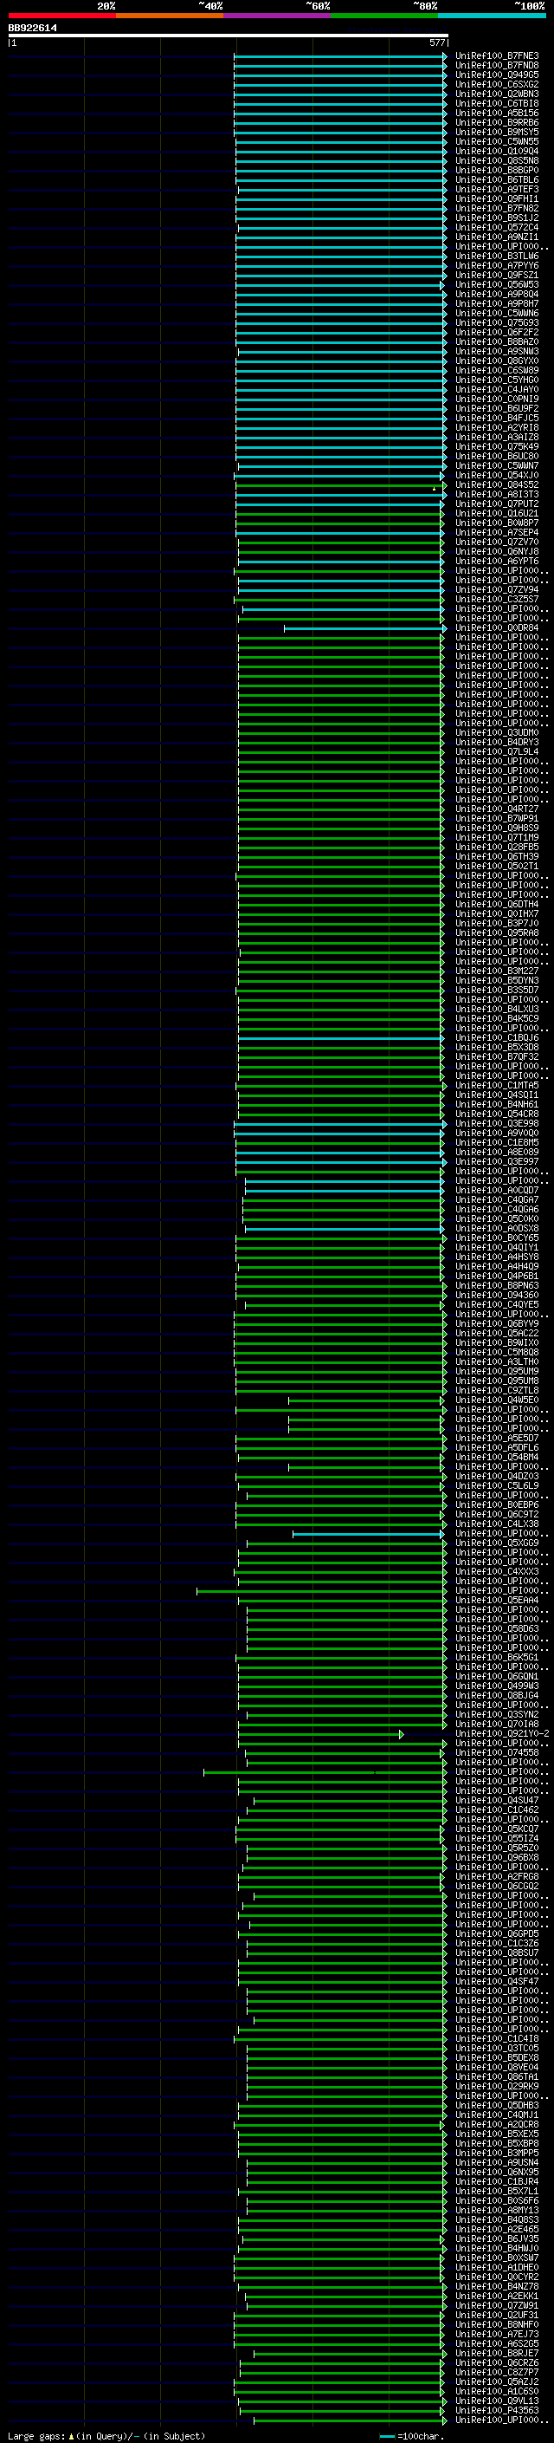Click the orange ~40% identity legend bar
554x2443 pixels.
[170, 16]
